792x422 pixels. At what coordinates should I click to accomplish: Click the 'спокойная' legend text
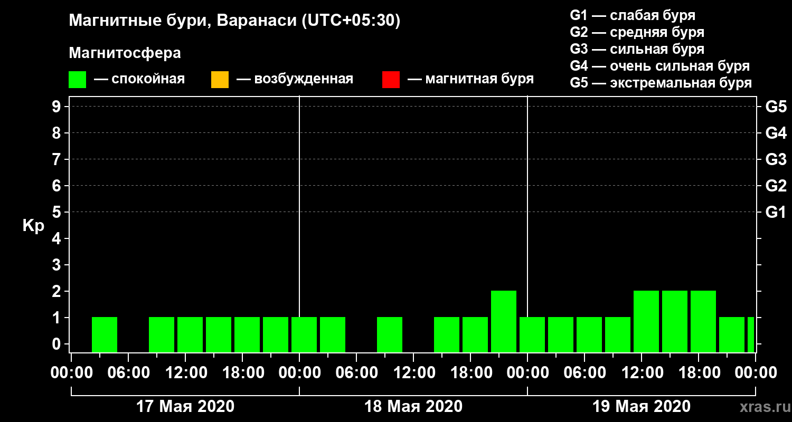[x=148, y=80]
